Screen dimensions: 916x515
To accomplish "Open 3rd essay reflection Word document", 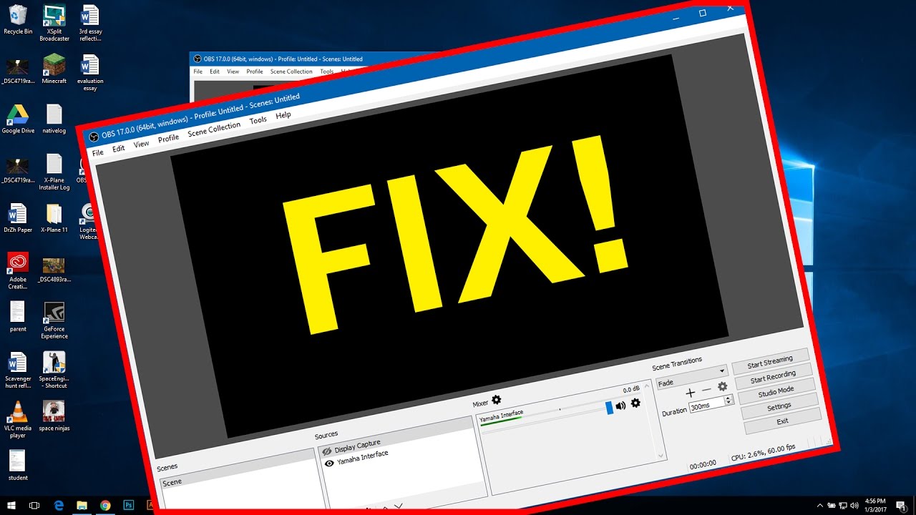I will [90, 23].
